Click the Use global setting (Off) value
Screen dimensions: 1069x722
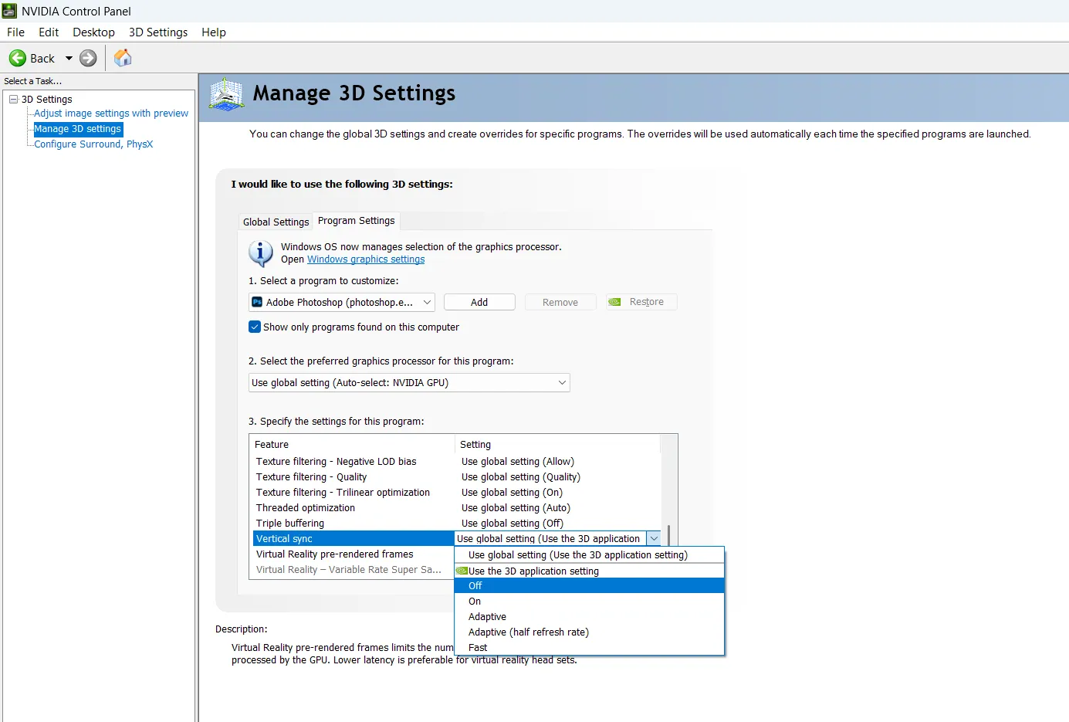click(513, 523)
